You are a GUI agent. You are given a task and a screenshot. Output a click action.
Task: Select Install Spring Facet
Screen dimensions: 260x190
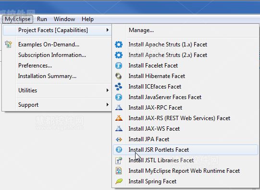[186, 181]
